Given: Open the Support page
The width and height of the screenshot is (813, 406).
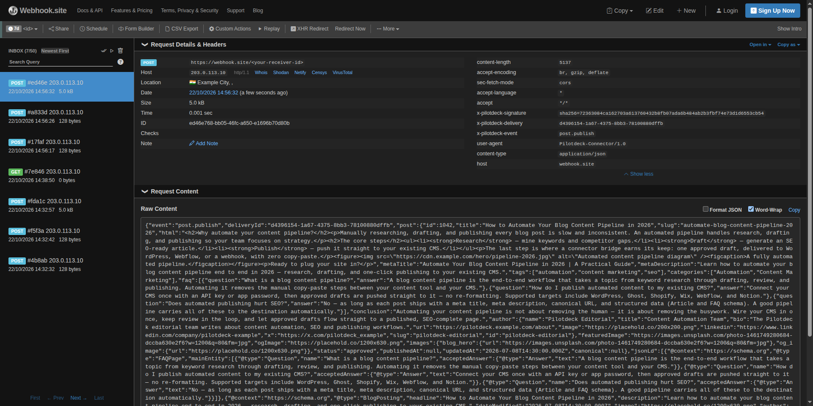Looking at the screenshot, I should pyautogui.click(x=235, y=11).
